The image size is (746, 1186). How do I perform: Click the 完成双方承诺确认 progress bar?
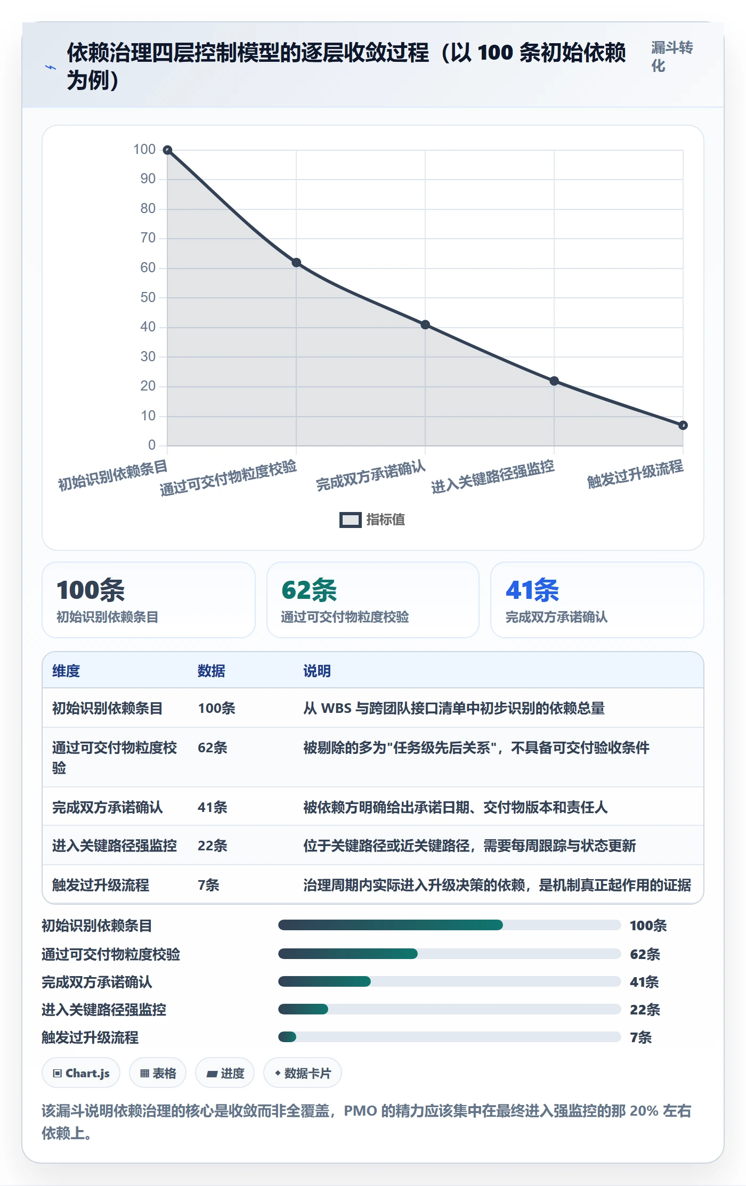[449, 981]
